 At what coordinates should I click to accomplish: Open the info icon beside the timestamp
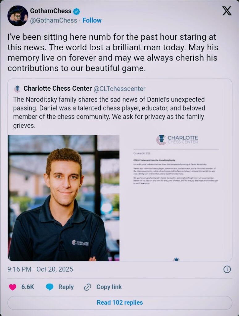(x=227, y=269)
